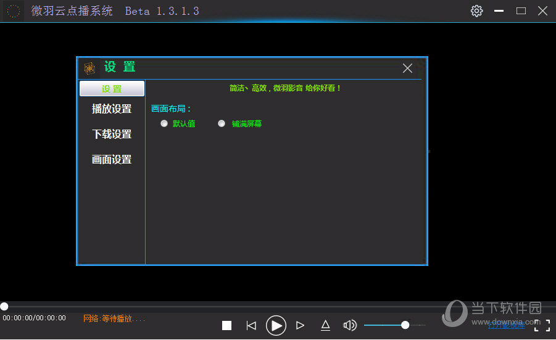
Task: Click the playback progress bar handle
Action: coord(4,306)
